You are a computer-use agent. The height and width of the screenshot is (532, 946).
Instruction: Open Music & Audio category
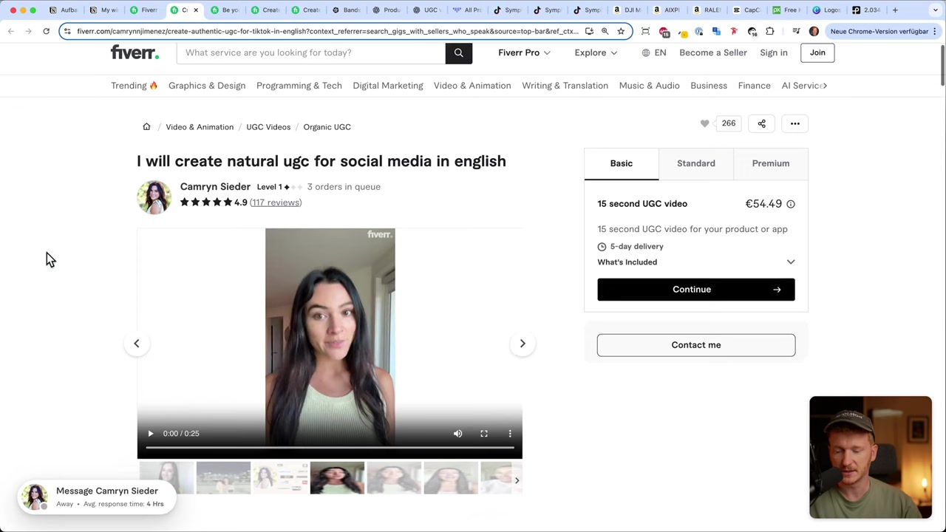click(x=650, y=86)
